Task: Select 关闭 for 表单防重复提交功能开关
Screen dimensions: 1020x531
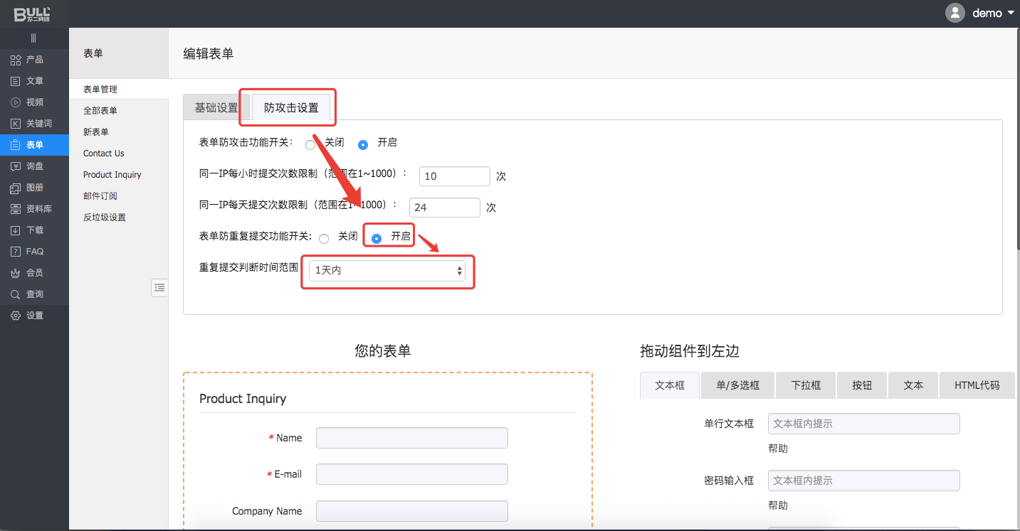Action: pos(324,238)
